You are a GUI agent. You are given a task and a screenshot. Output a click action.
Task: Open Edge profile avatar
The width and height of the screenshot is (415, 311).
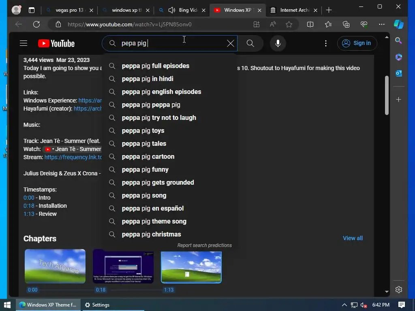16,10
